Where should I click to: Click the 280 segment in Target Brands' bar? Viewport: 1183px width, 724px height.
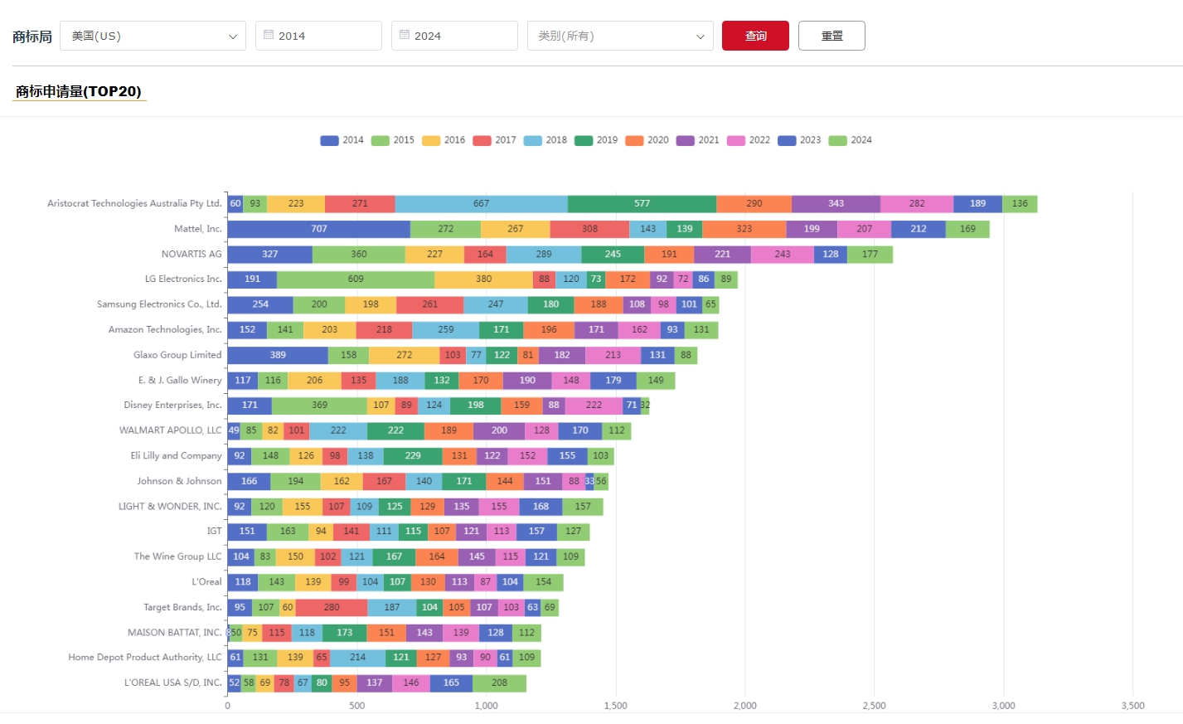click(x=332, y=607)
